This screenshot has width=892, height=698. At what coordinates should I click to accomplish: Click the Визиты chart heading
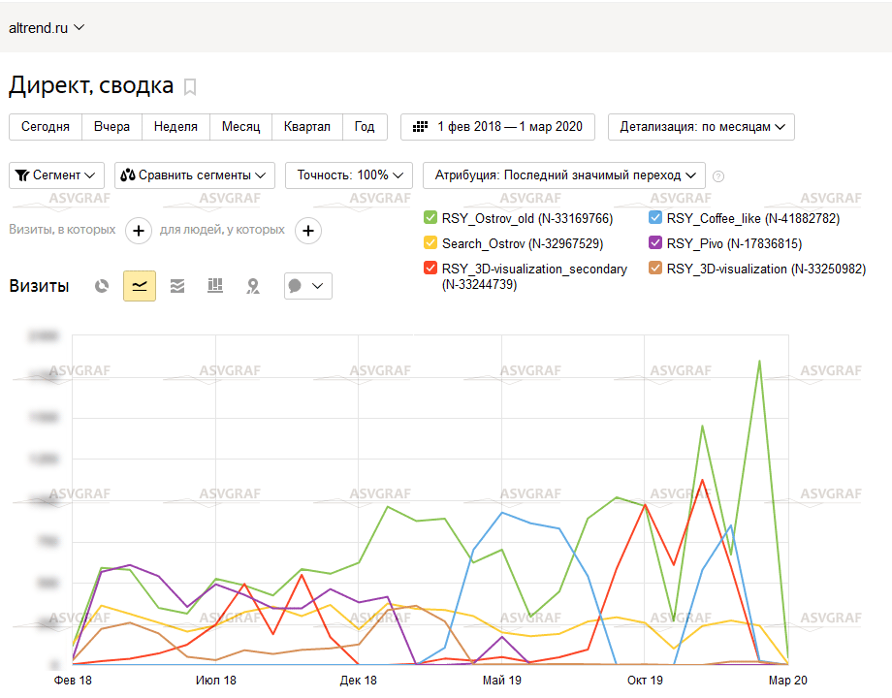tap(39, 286)
